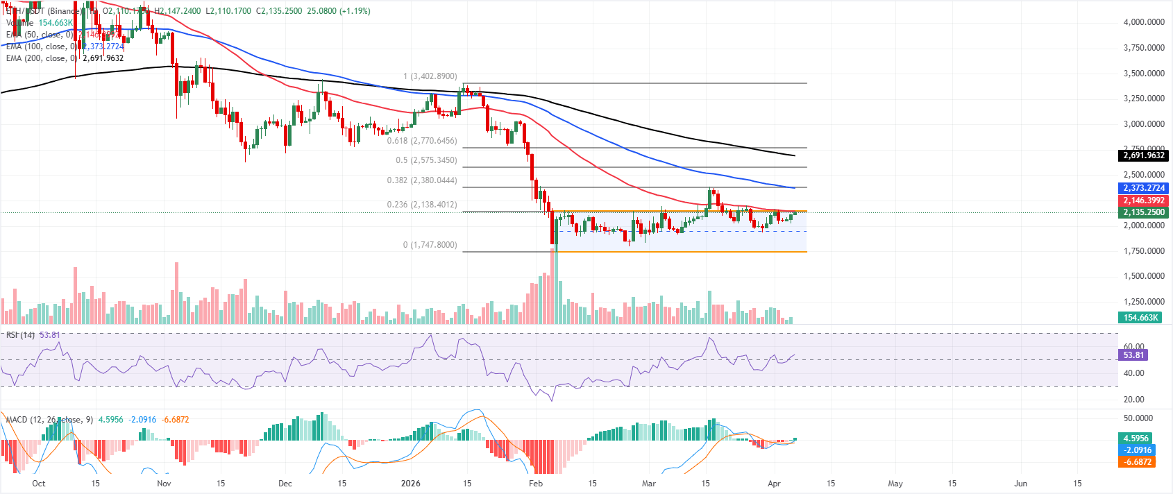Click the orange -6.6872 MACD axis tag
Screen dimensions: 1173x494
coord(1138,462)
